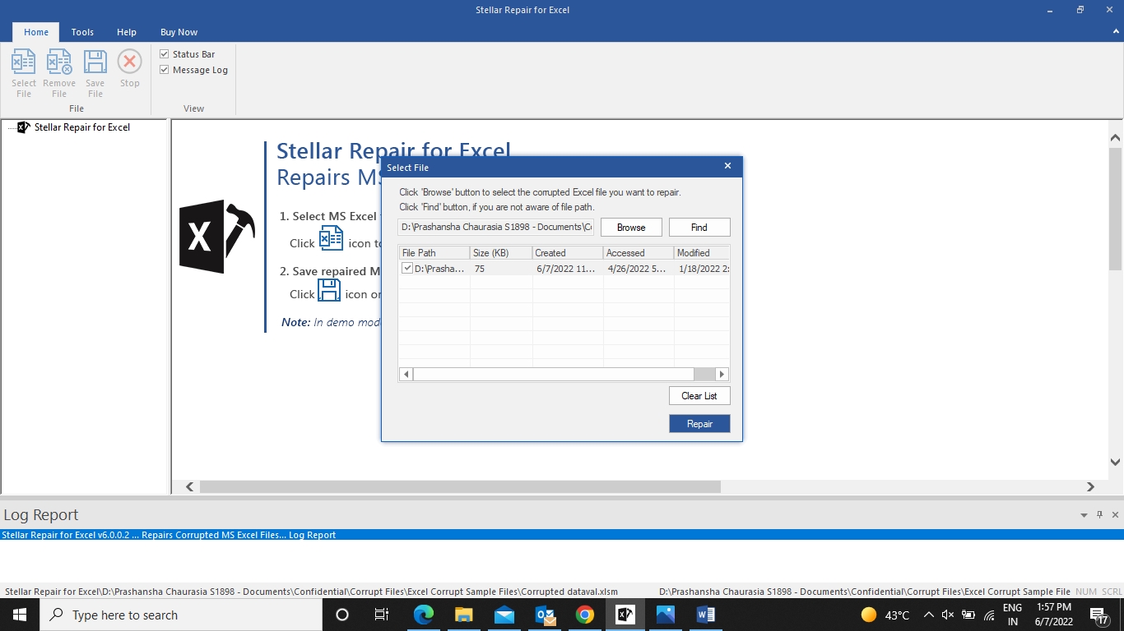
Task: Toggle the Status Bar checkbox
Action: [165, 54]
